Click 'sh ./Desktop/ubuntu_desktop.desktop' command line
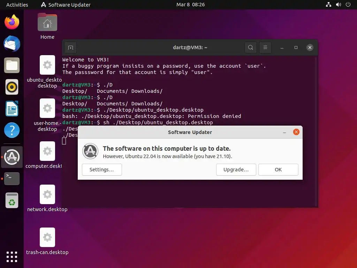The image size is (357, 268). [x=158, y=122]
